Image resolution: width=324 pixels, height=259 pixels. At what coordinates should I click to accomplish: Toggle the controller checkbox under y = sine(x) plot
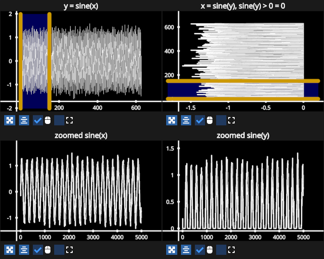pyautogui.click(x=38, y=120)
